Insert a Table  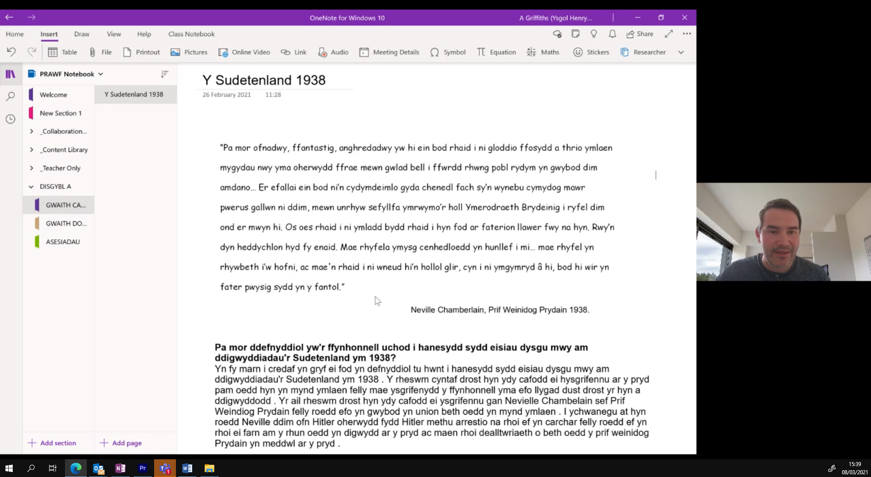click(62, 52)
